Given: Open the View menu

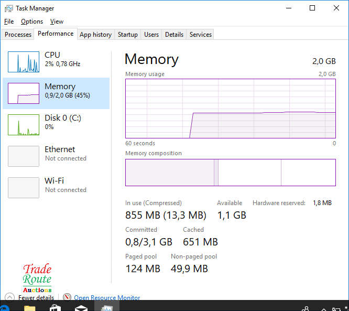Looking at the screenshot, I should pyautogui.click(x=57, y=22).
